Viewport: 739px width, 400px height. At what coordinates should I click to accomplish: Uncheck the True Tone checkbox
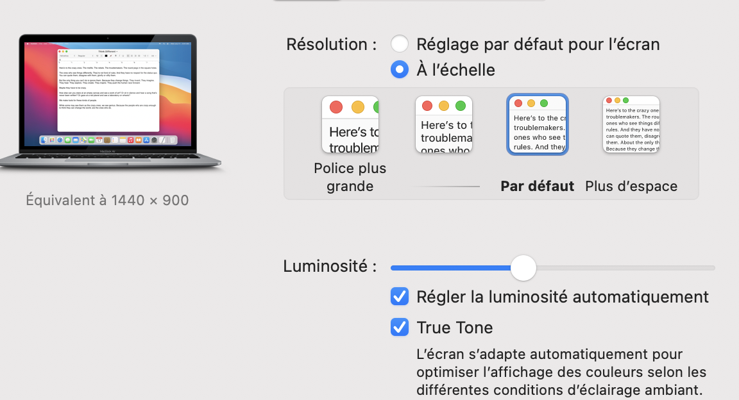(400, 328)
